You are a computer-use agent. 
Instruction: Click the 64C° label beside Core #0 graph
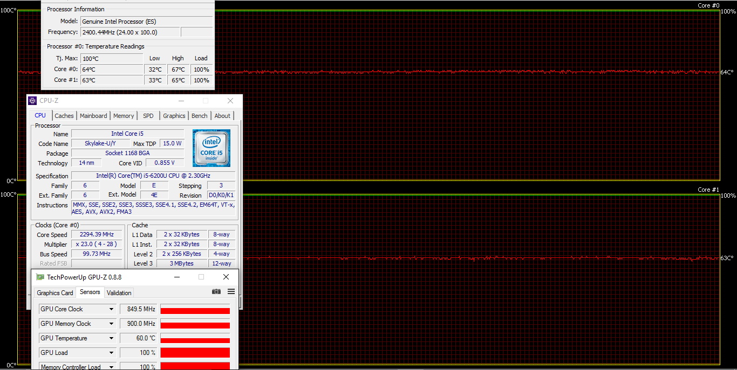point(727,72)
